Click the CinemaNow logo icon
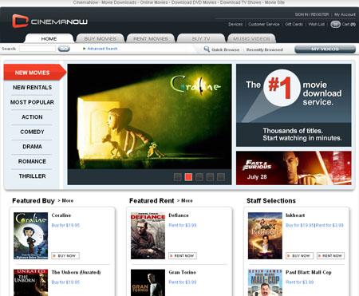359x296 pixels. pos(20,21)
